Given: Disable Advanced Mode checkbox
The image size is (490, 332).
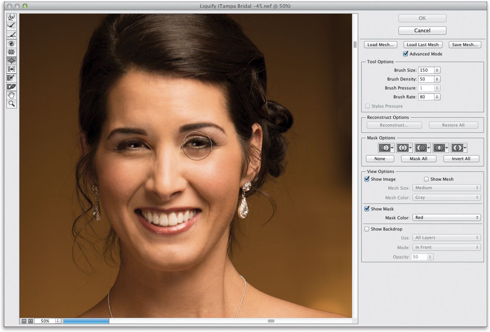Looking at the screenshot, I should pos(406,54).
